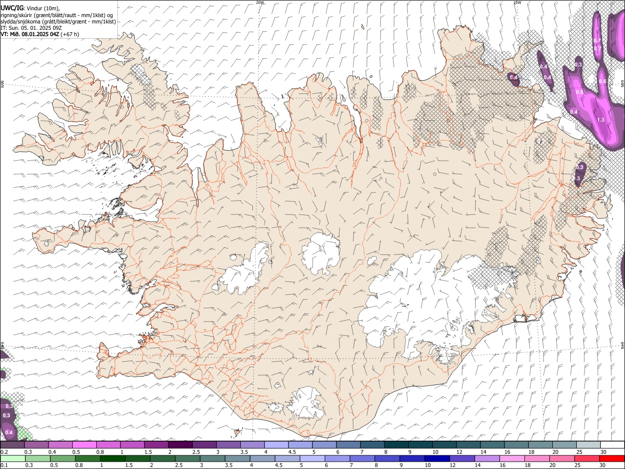Viewport: 625px width, 469px height.
Task: Click the 'VT: Mið. 08.01.2025 04Z (+67 h)' line
Action: point(40,34)
